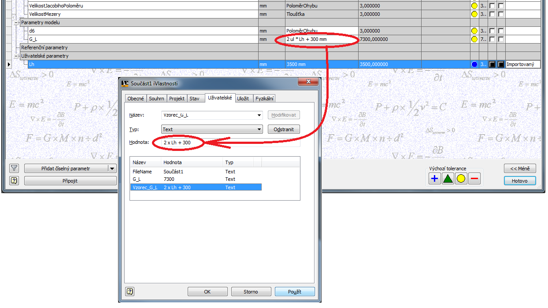Click into the Hodnota text field
Image resolution: width=548 pixels, height=308 pixels.
(x=229, y=143)
